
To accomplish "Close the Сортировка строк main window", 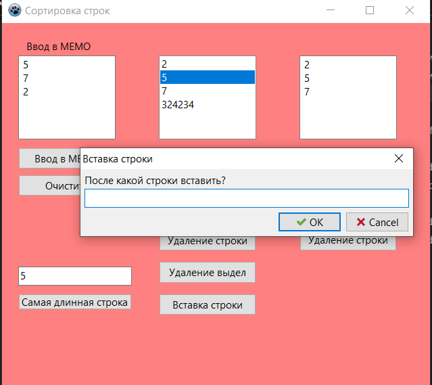I will 410,10.
